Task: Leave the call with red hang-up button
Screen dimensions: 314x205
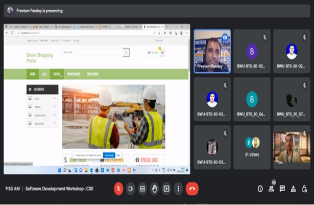Action: pos(192,189)
